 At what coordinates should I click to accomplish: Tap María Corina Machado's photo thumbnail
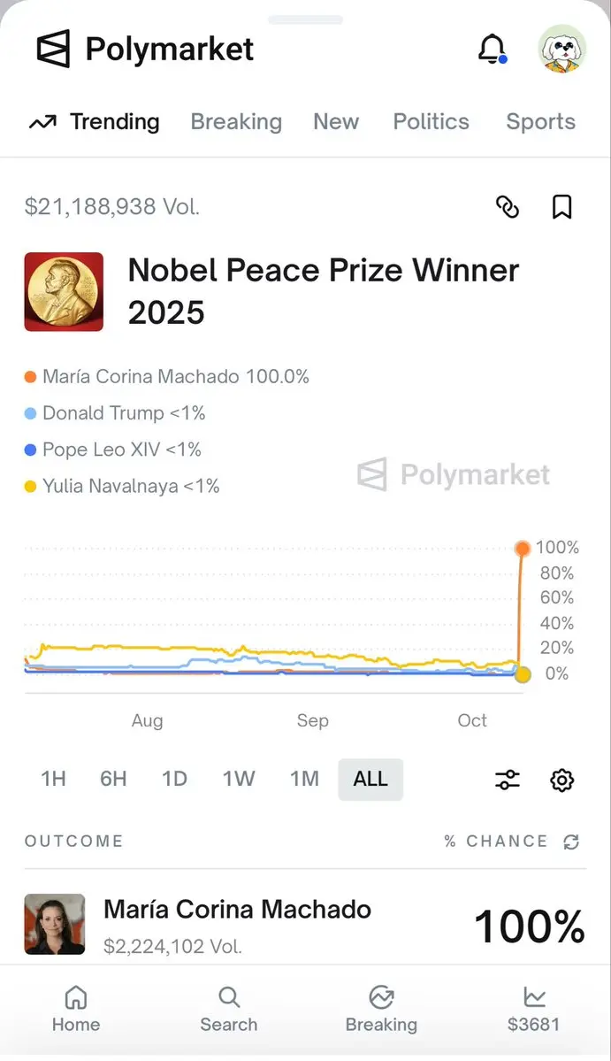click(x=55, y=924)
